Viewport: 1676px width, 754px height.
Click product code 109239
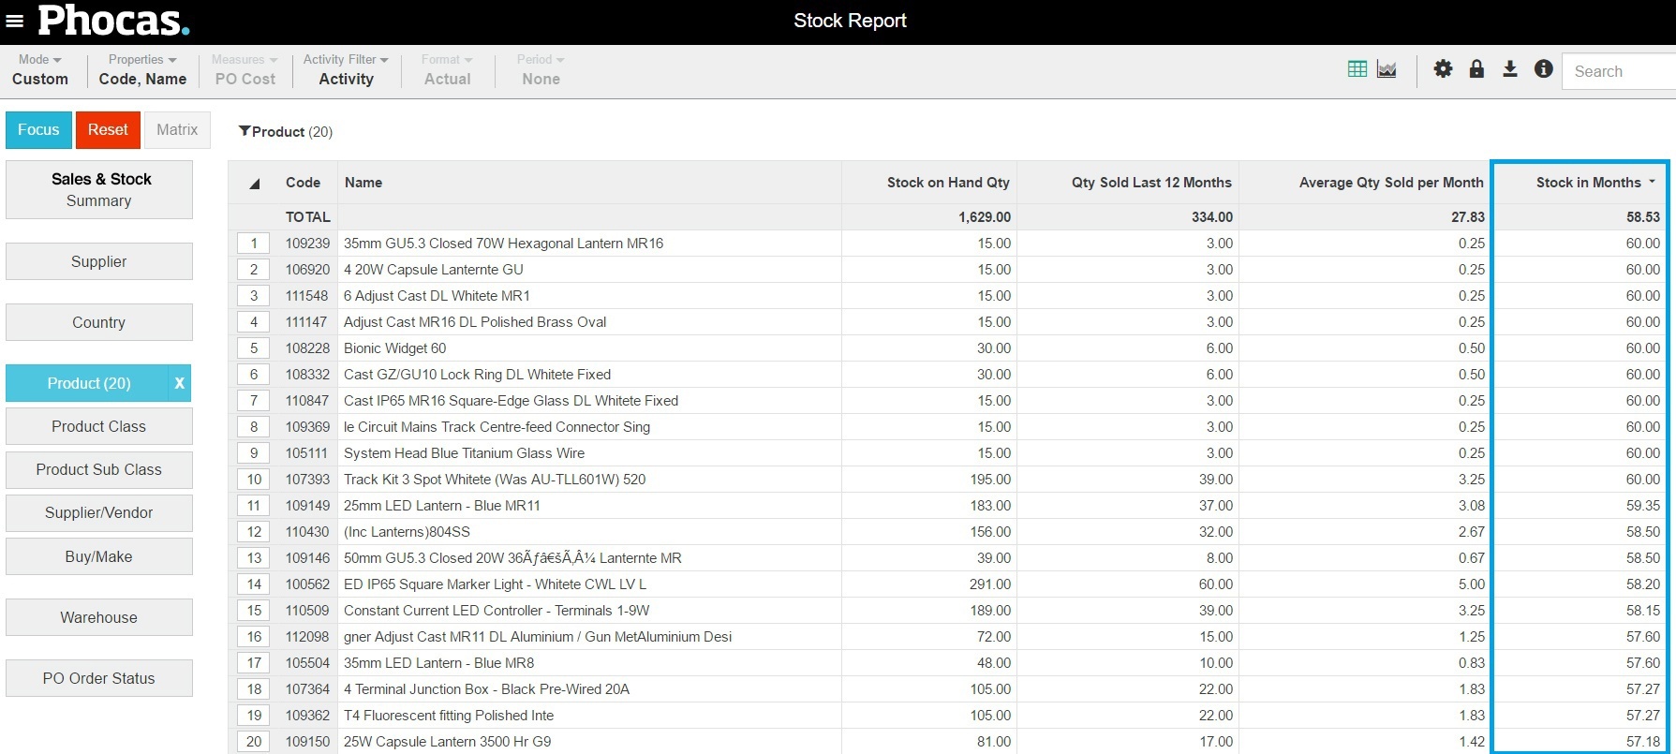pyautogui.click(x=307, y=244)
